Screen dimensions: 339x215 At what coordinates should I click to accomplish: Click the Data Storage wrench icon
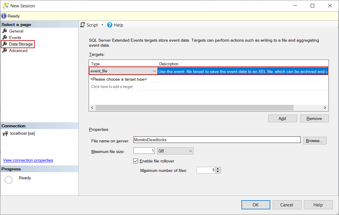(x=5, y=44)
